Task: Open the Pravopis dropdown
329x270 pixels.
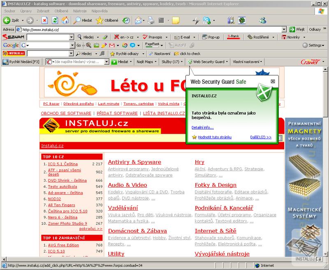Action: tap(167, 37)
